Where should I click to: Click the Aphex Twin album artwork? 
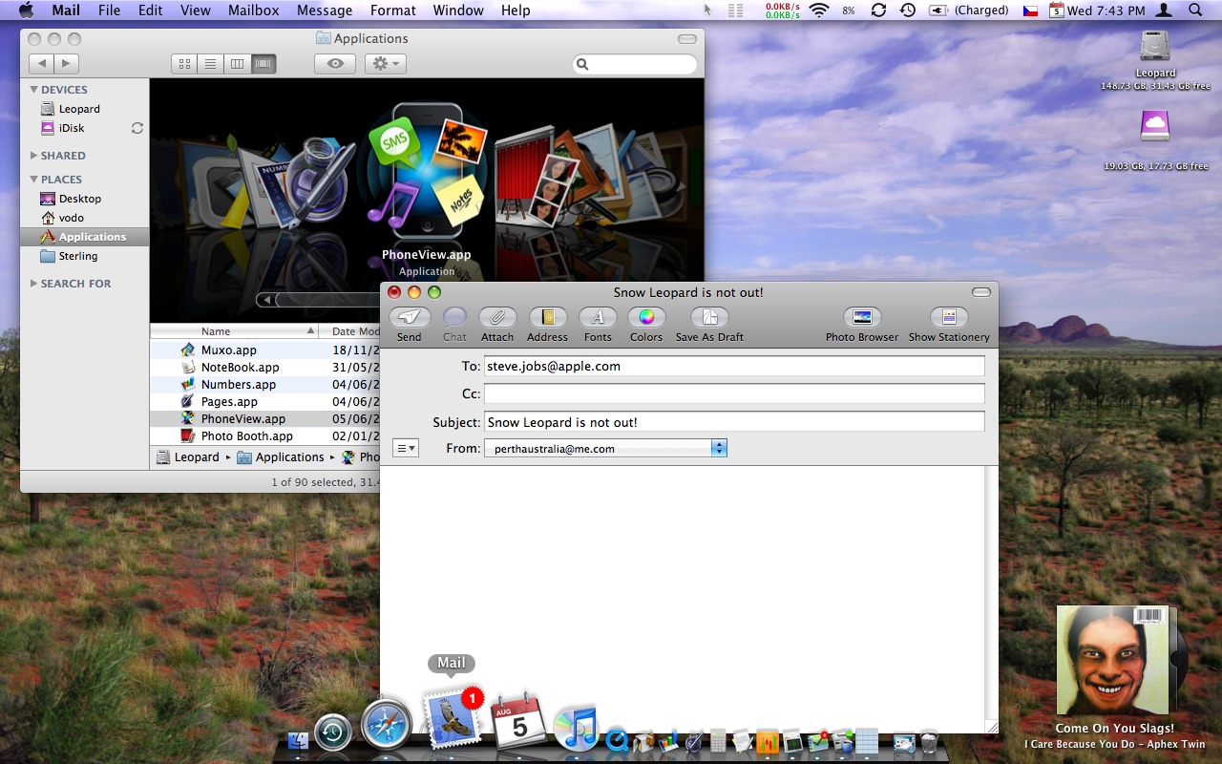[x=1114, y=660]
